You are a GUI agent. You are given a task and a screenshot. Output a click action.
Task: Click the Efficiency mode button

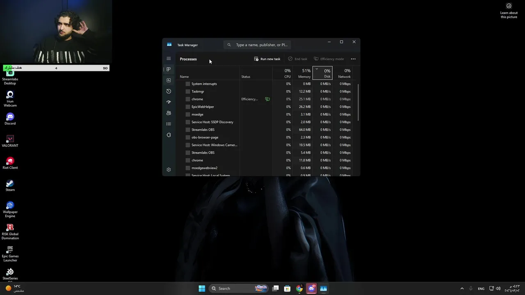tap(329, 59)
